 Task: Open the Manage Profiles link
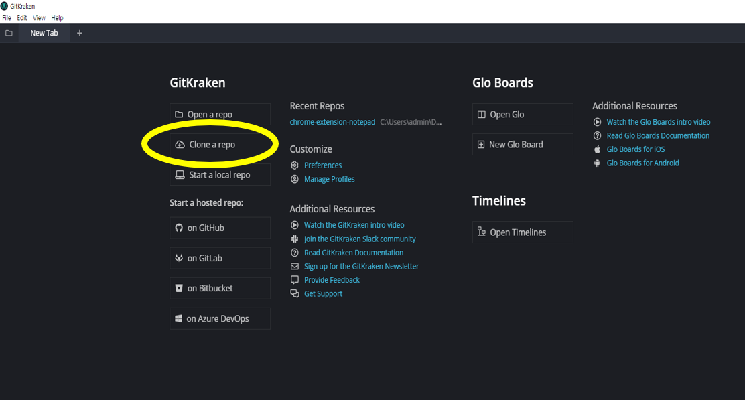(329, 179)
